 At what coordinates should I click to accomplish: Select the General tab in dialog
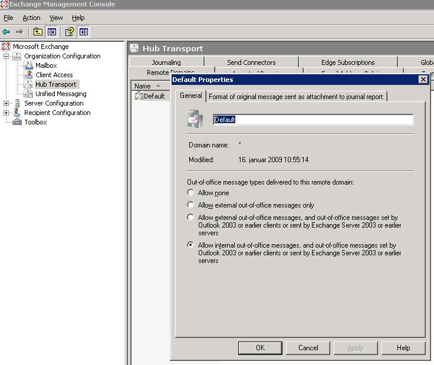(190, 96)
